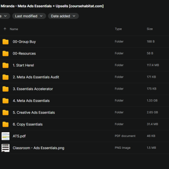Click the 171 KB size value
Viewport: 169px width, 169px height.
coord(151,77)
